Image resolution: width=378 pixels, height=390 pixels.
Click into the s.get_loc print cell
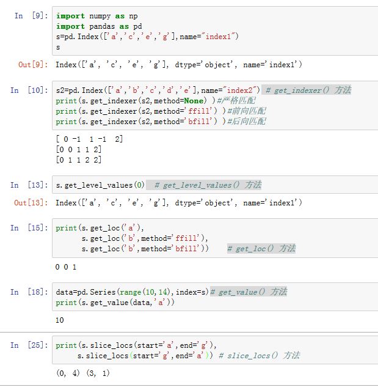click(214, 238)
